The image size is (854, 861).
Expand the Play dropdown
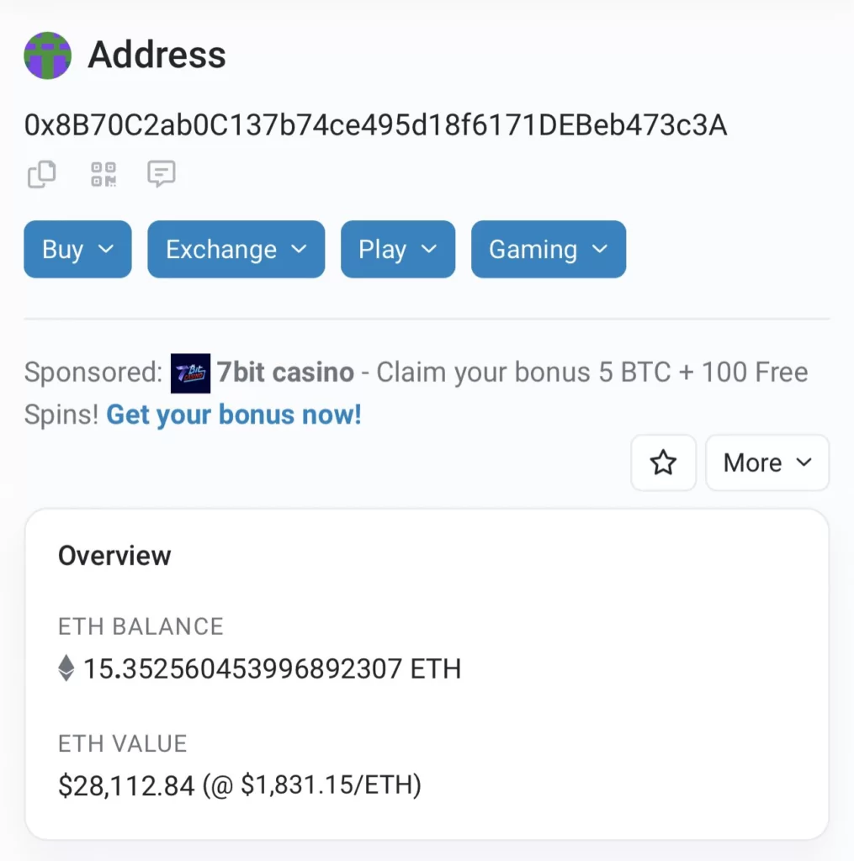point(397,250)
